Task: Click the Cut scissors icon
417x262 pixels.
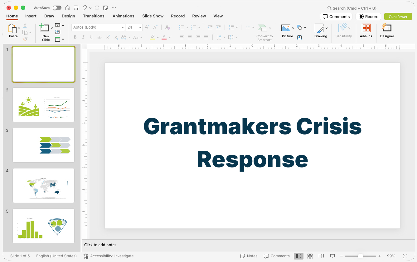Action: (25, 26)
